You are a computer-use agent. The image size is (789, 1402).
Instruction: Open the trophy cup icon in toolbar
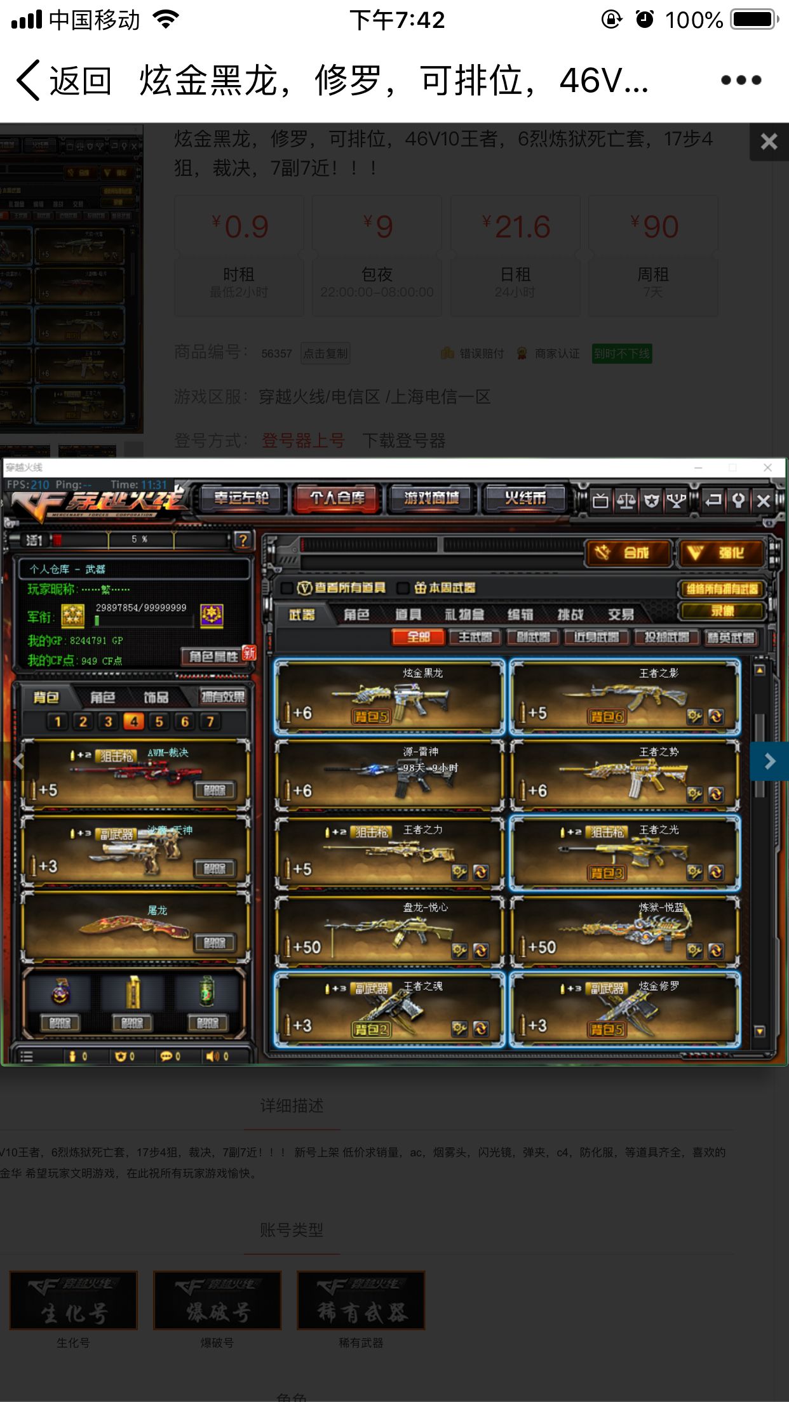coord(676,501)
